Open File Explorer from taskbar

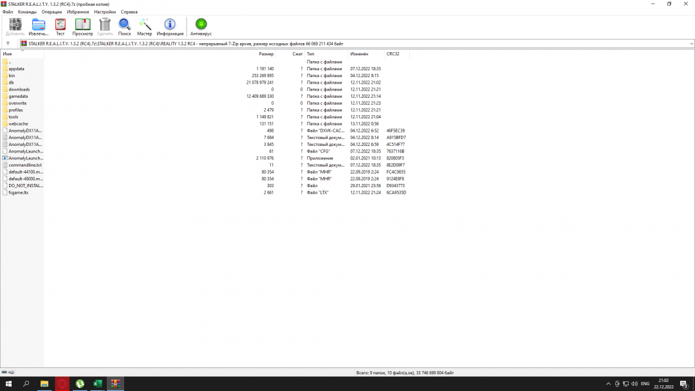[44, 384]
